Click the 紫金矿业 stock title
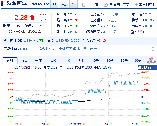This screenshot has height=126, width=157. coord(17,3)
